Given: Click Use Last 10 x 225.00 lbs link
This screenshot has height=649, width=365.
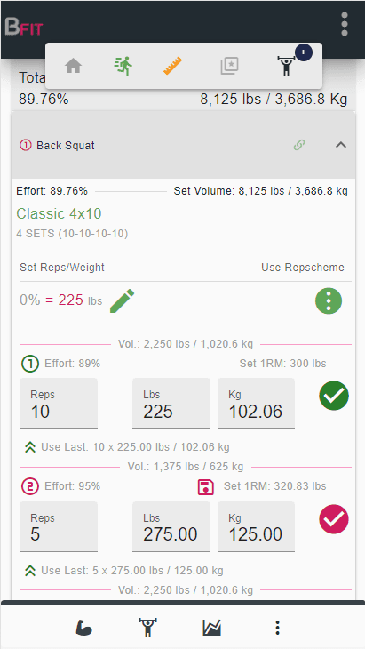Looking at the screenshot, I should (x=127, y=447).
